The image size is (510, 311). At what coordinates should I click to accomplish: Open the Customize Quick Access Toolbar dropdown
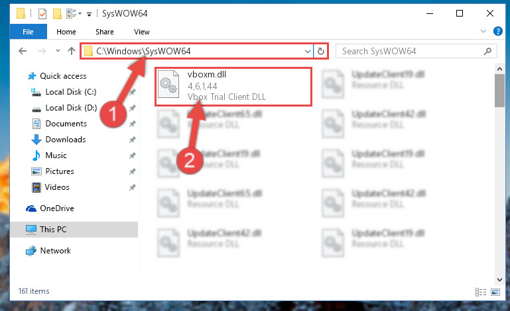pyautogui.click(x=89, y=14)
